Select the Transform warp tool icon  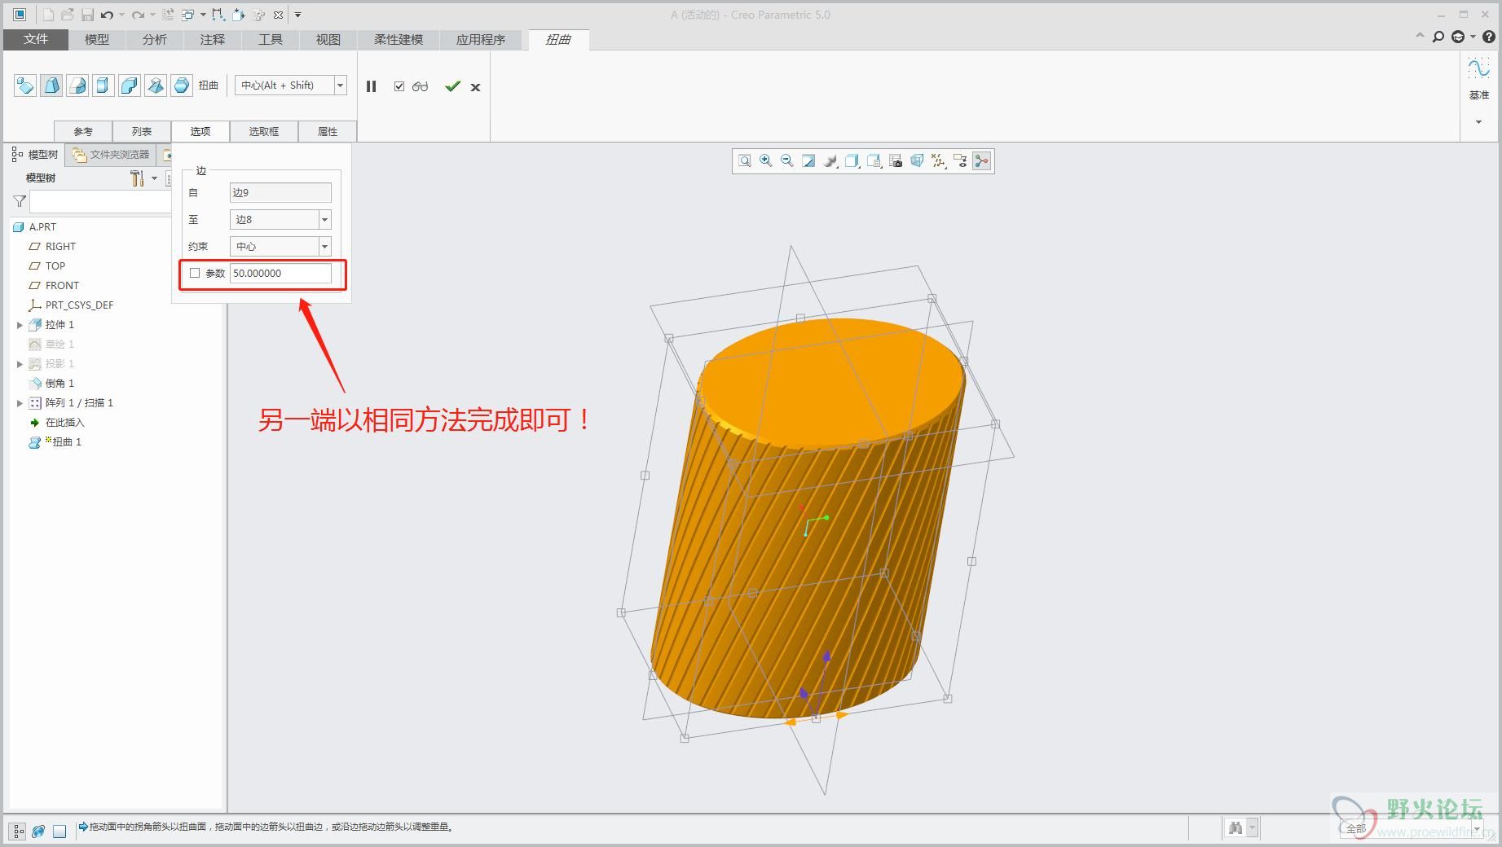25,86
